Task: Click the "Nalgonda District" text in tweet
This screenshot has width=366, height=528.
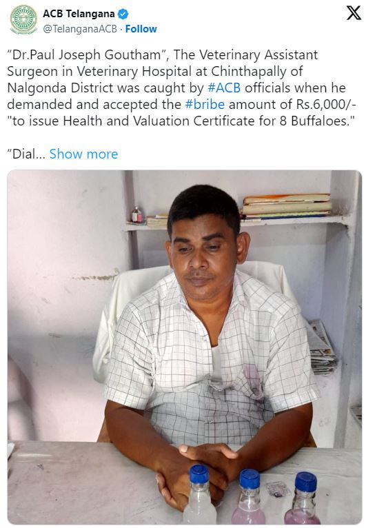Action: pos(60,88)
